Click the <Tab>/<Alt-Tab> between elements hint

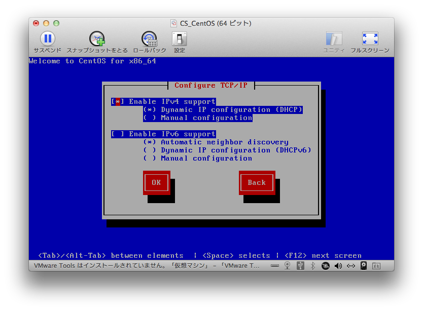tap(111, 255)
